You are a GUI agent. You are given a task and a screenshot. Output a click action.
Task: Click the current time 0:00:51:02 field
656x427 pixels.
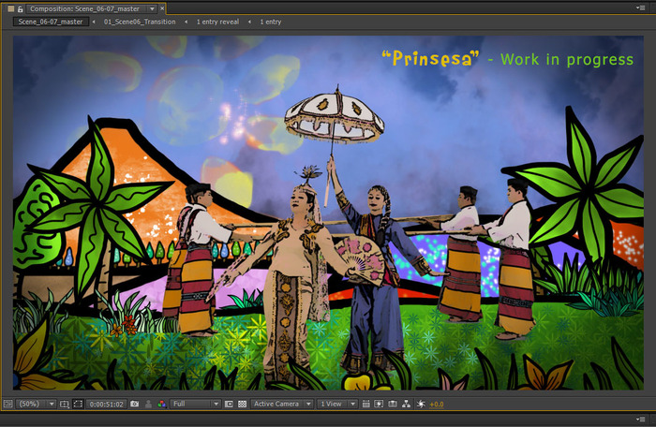(x=107, y=404)
